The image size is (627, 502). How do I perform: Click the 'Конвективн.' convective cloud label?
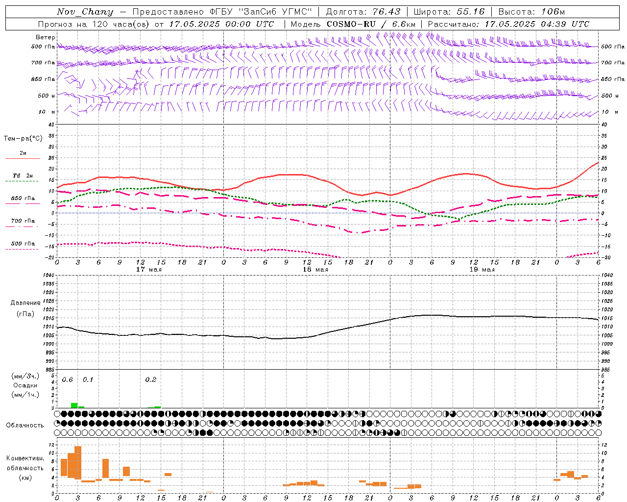coord(25,458)
